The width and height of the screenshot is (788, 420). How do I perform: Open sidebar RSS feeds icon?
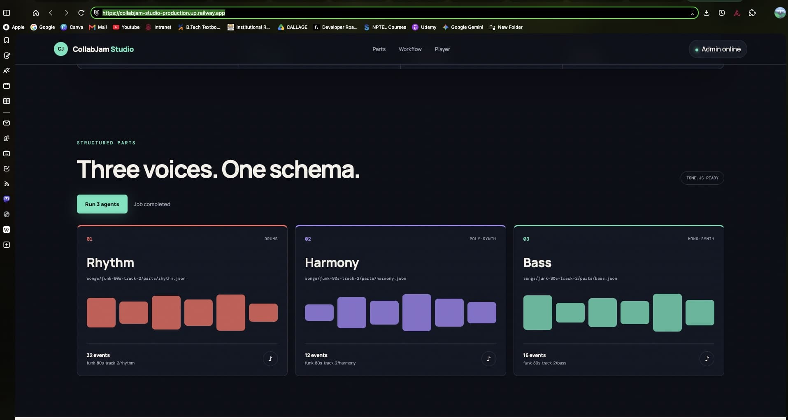(7, 184)
